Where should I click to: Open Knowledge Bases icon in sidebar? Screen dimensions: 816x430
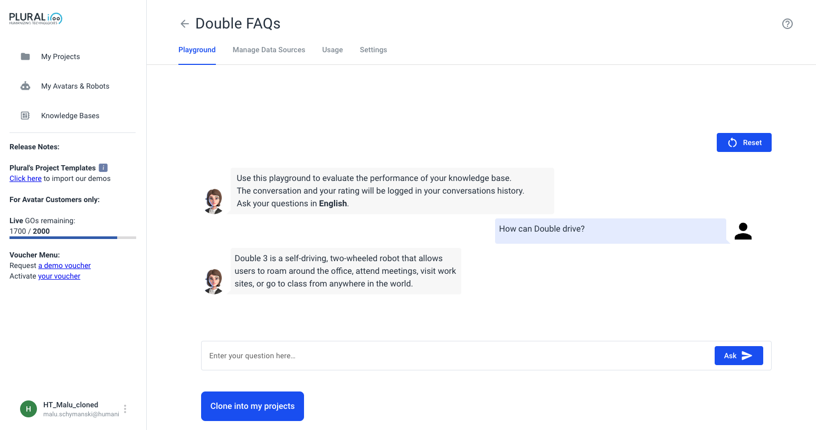pyautogui.click(x=25, y=116)
